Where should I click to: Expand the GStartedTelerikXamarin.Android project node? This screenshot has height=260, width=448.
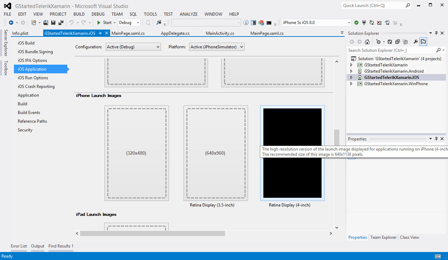[351, 71]
